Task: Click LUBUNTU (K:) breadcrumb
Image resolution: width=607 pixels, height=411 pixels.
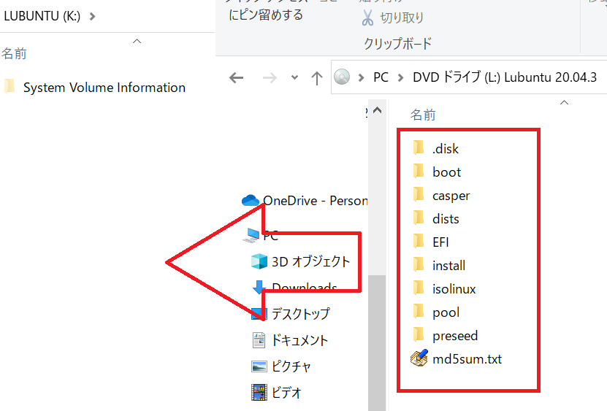Action: point(42,16)
